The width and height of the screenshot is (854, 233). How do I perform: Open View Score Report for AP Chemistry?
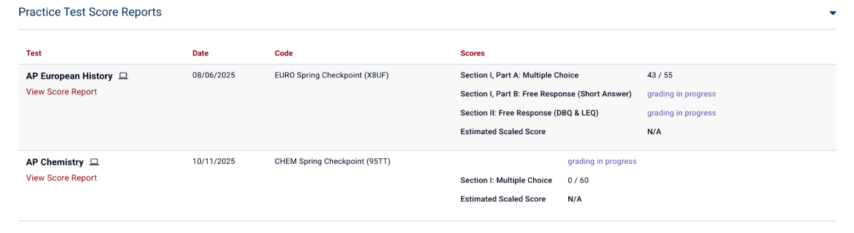click(61, 178)
